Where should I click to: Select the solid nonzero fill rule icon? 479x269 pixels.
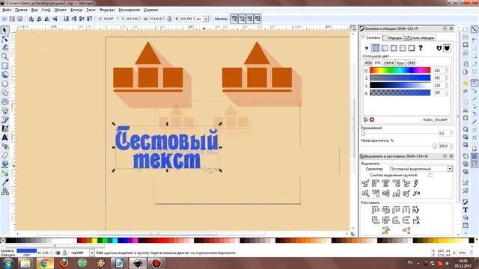coord(447,48)
